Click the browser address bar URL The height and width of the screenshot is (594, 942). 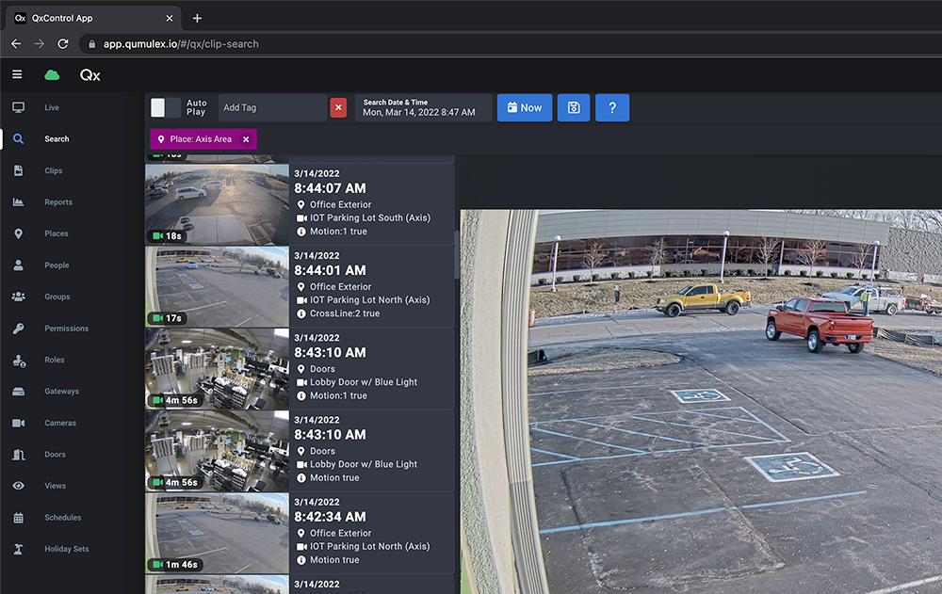181,44
